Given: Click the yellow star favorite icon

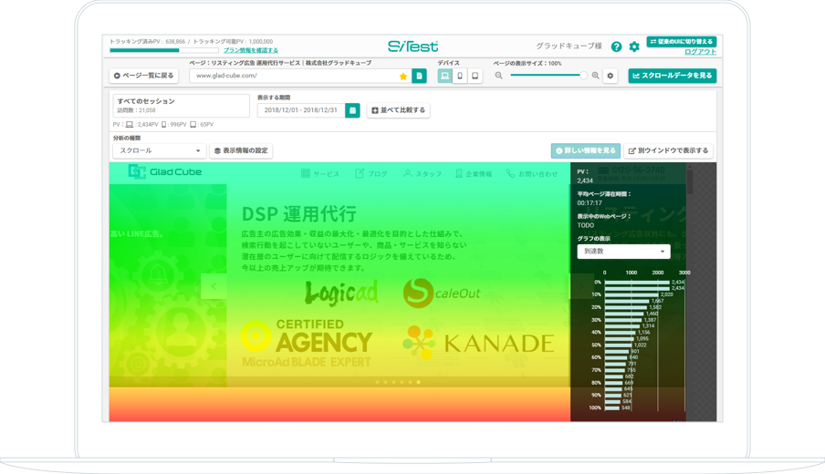Looking at the screenshot, I should (x=403, y=77).
